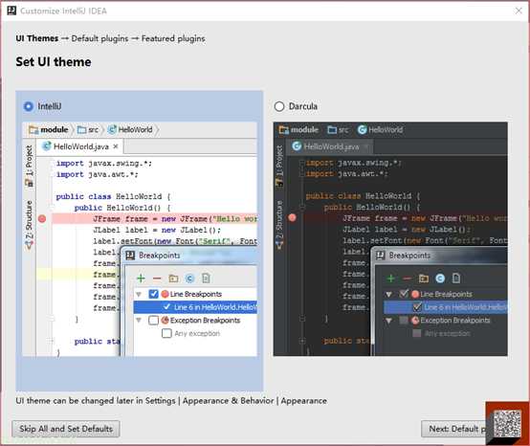Click the green plus icon in Darcula preview
530x446 pixels.
(391, 279)
